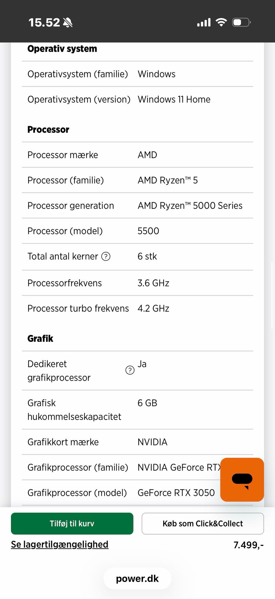Tap the Grafik section heading
275x599 pixels.
coord(40,338)
